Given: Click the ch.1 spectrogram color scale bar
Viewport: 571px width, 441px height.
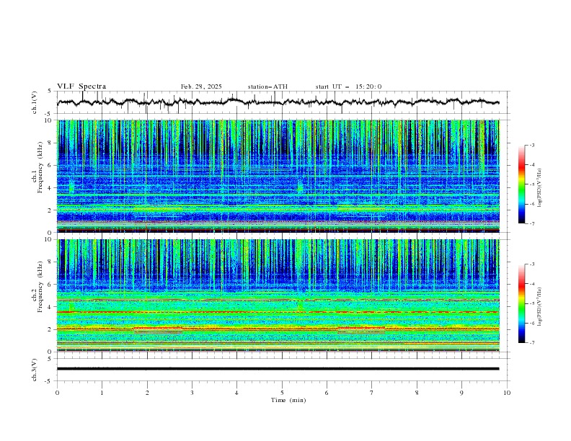Looking at the screenshot, I should (521, 184).
